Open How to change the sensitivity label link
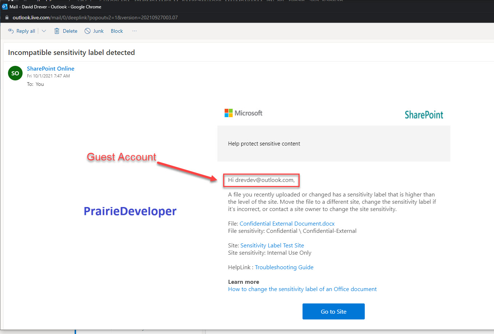Viewport: 494px width, 334px height. pos(302,289)
